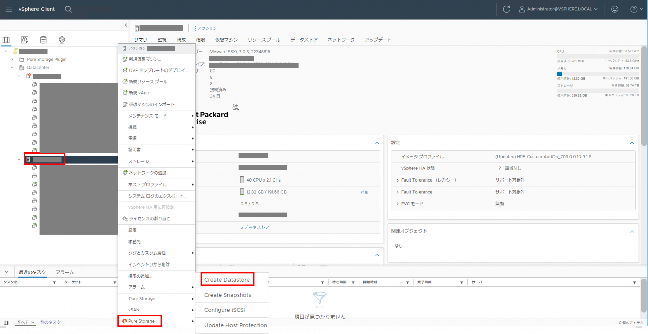Select Create Datastore from submenu
648x334 pixels.
(x=227, y=280)
